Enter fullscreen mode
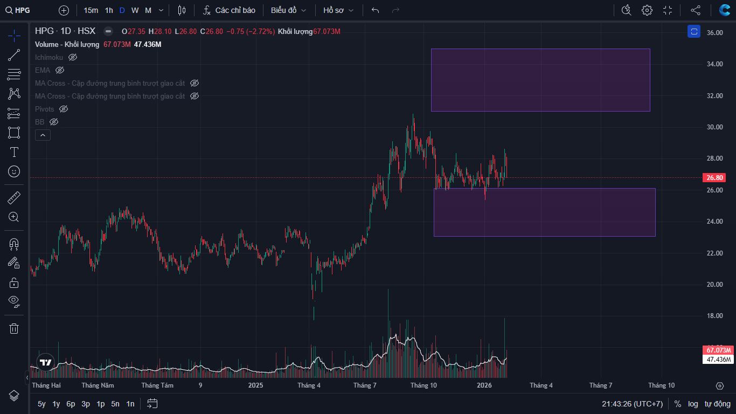The image size is (736, 414). click(x=668, y=10)
